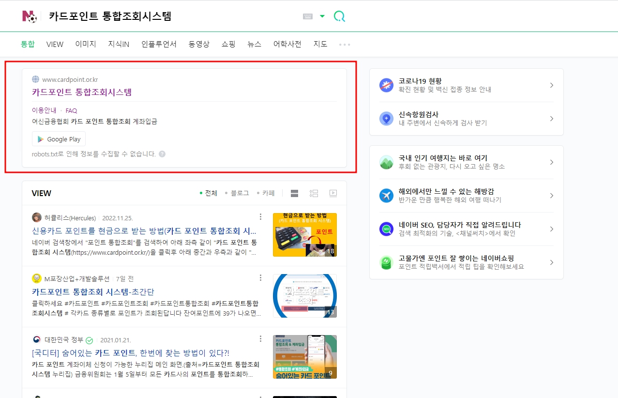Open 카드포인트 통합조회시스템 site title link
The height and width of the screenshot is (398, 618).
tap(82, 92)
